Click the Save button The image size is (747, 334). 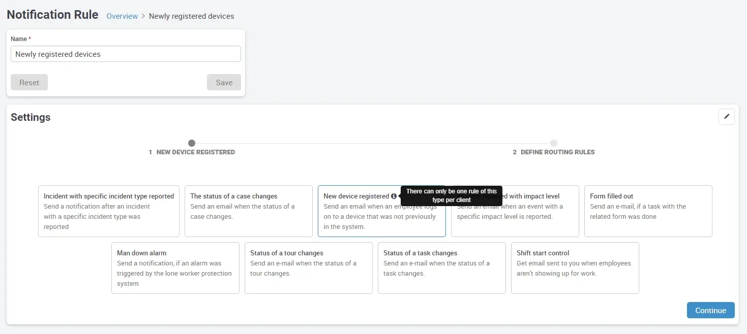pyautogui.click(x=224, y=82)
